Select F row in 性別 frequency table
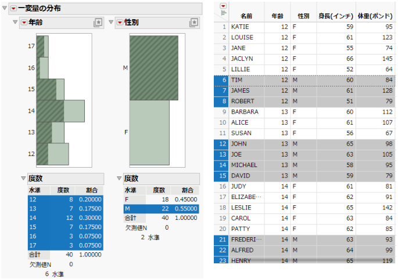Screen dimensions: 398x279 [161, 200]
